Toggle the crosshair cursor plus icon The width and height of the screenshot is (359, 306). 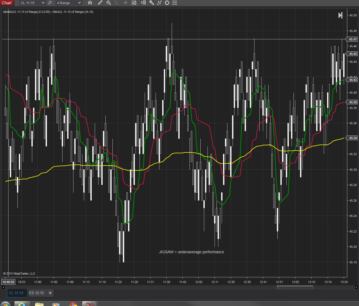(x=125, y=3)
